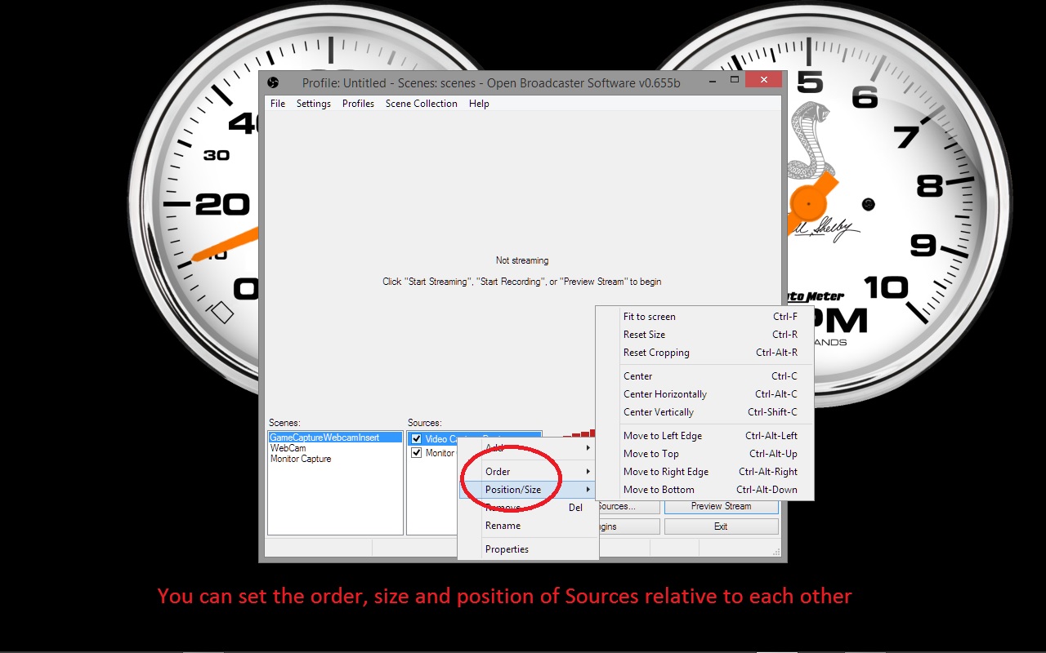Choose Rename from the context menu

(528, 526)
